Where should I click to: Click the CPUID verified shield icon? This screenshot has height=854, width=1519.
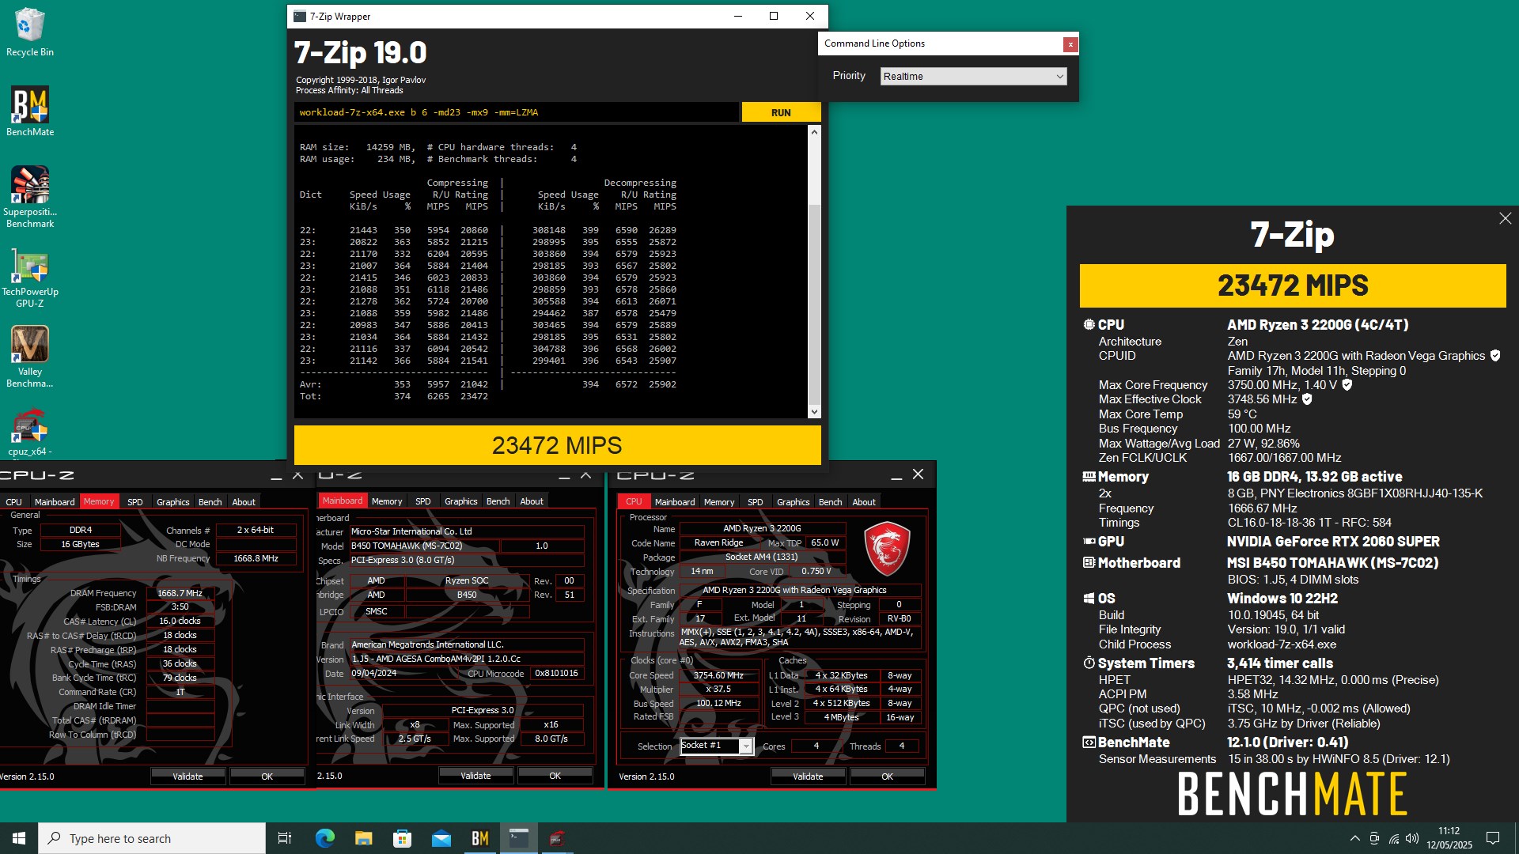click(x=1495, y=356)
